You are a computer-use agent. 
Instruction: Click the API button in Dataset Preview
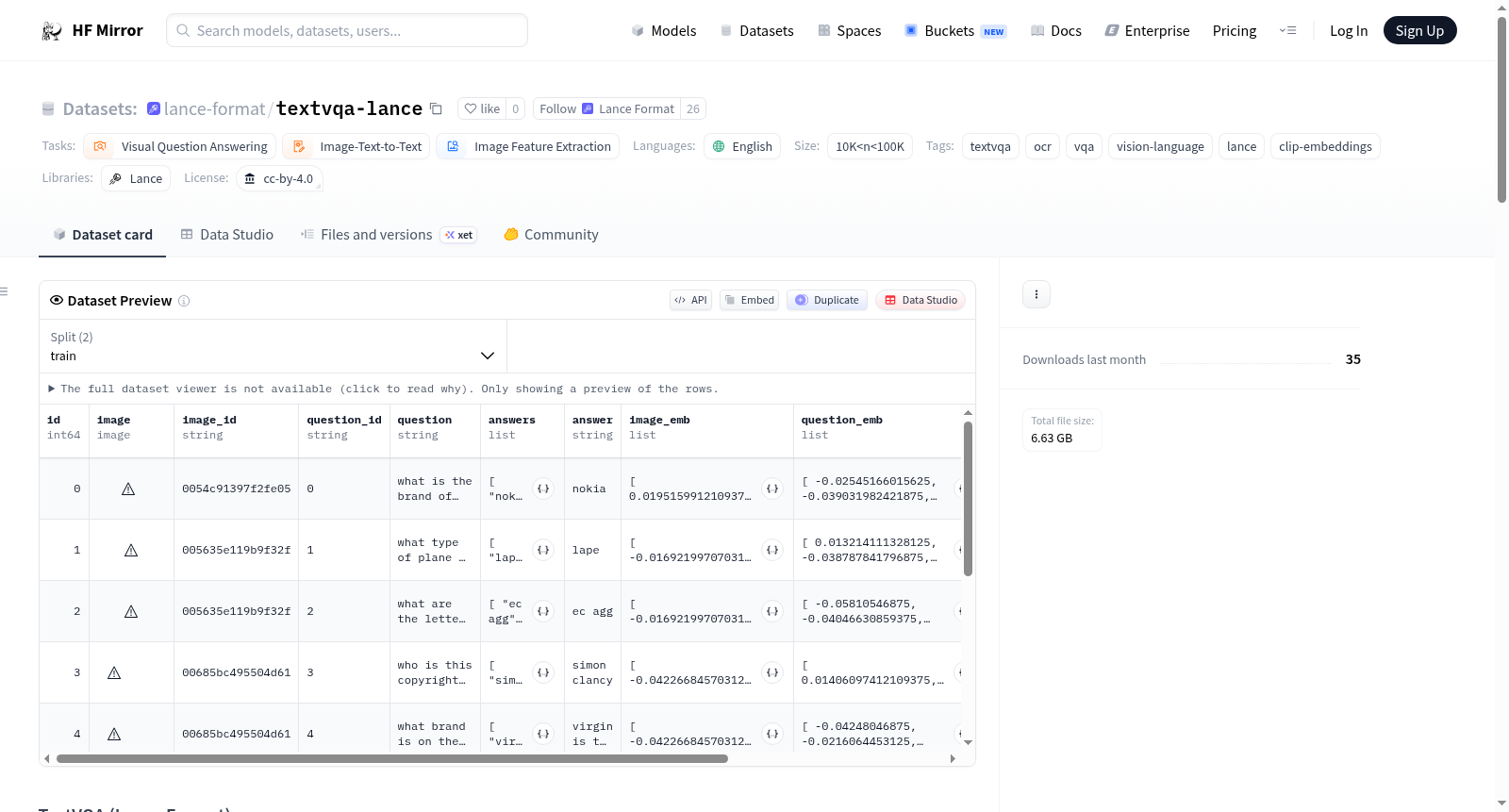point(690,300)
